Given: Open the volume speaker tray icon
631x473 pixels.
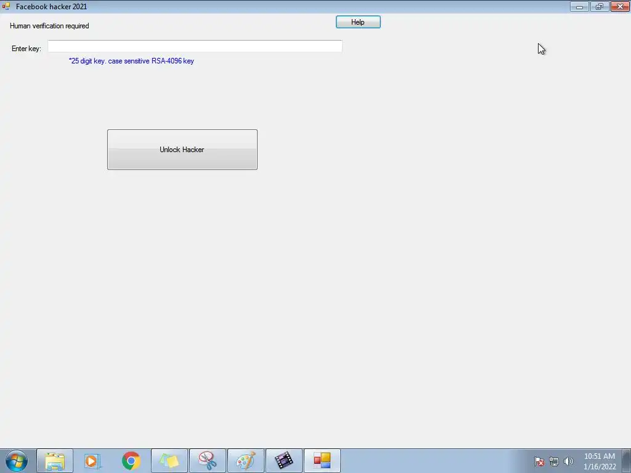Looking at the screenshot, I should (x=569, y=461).
